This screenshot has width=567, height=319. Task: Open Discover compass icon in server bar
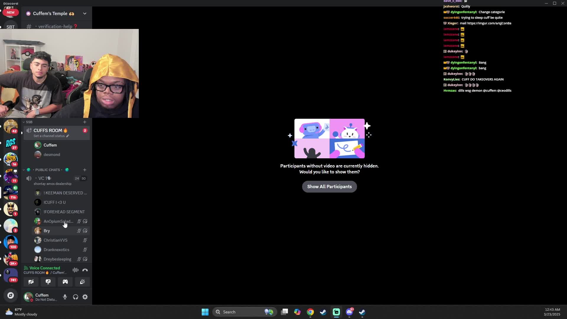pos(11,295)
